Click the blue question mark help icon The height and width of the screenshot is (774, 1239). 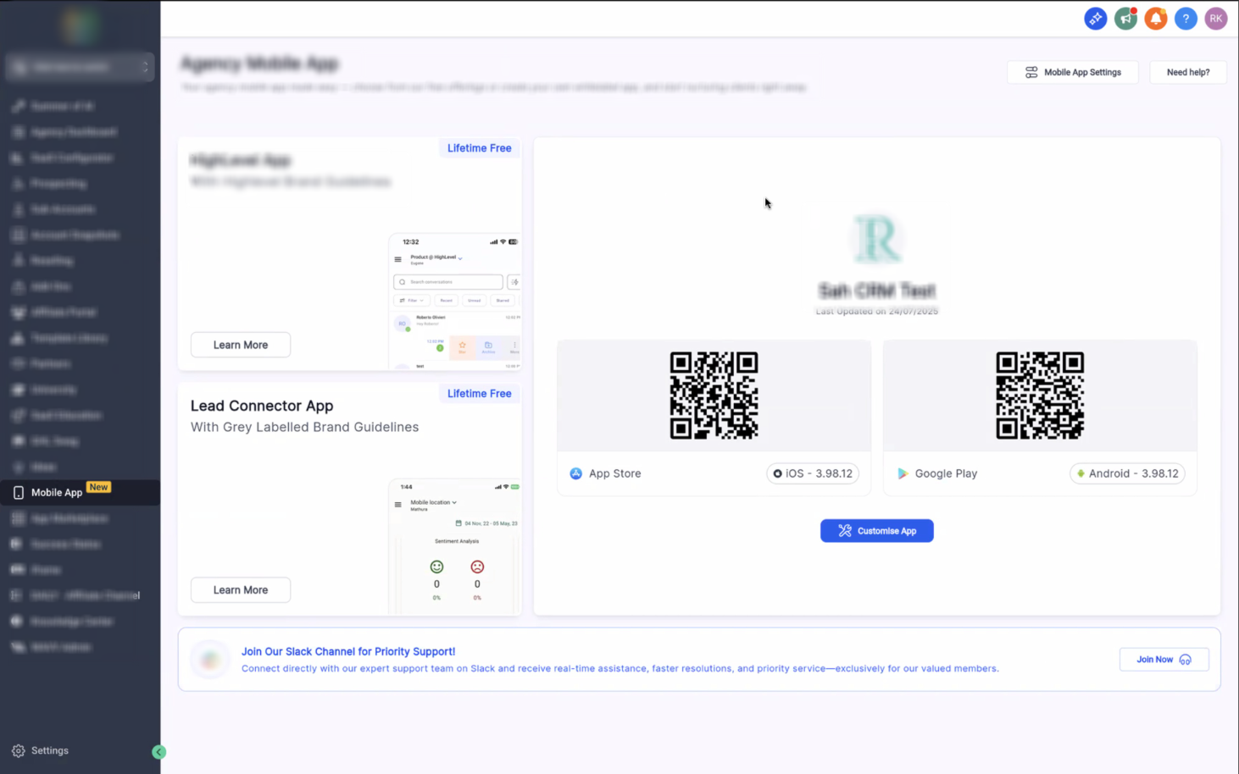[1186, 19]
